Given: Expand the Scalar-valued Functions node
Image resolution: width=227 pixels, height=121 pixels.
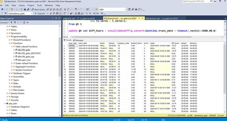Looking at the screenshot, I should (x=12, y=63).
